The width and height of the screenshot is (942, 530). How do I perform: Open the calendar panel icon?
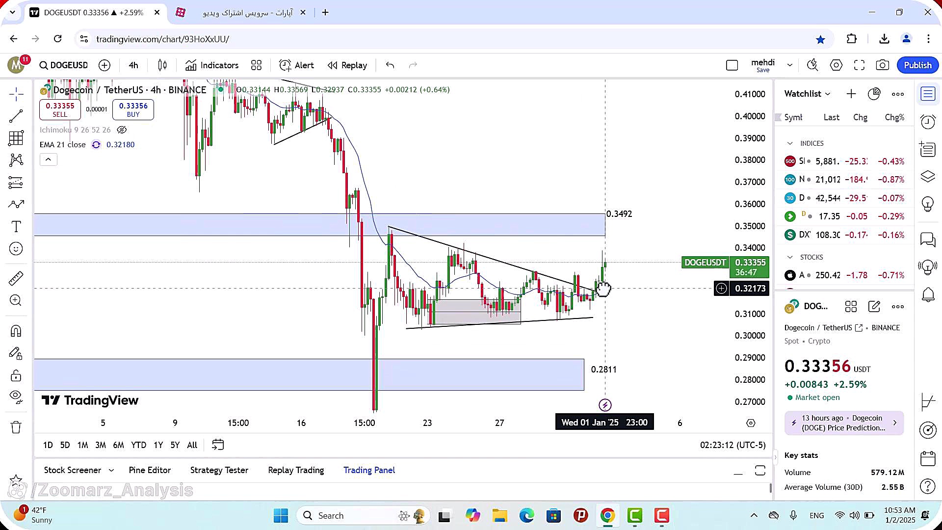tap(928, 458)
